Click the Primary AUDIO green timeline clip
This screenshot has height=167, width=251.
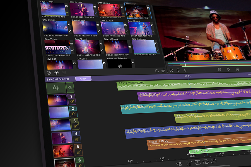[184, 85]
